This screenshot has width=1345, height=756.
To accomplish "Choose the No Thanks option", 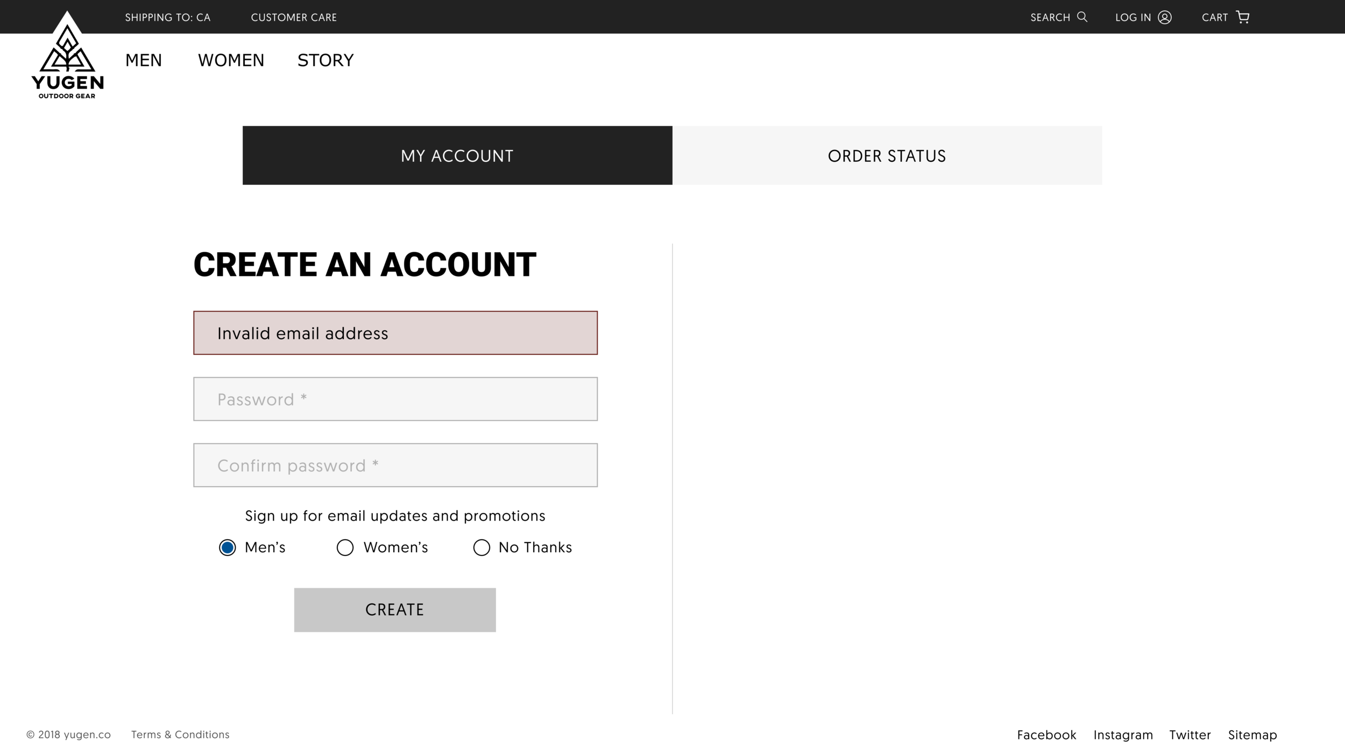I will tap(482, 547).
